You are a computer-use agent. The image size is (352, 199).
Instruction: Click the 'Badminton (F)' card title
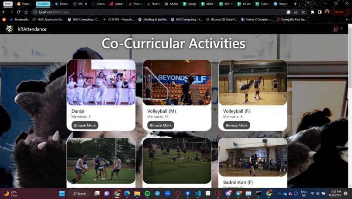238,182
